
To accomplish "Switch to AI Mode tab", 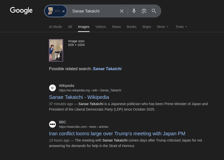I will click(55, 27).
